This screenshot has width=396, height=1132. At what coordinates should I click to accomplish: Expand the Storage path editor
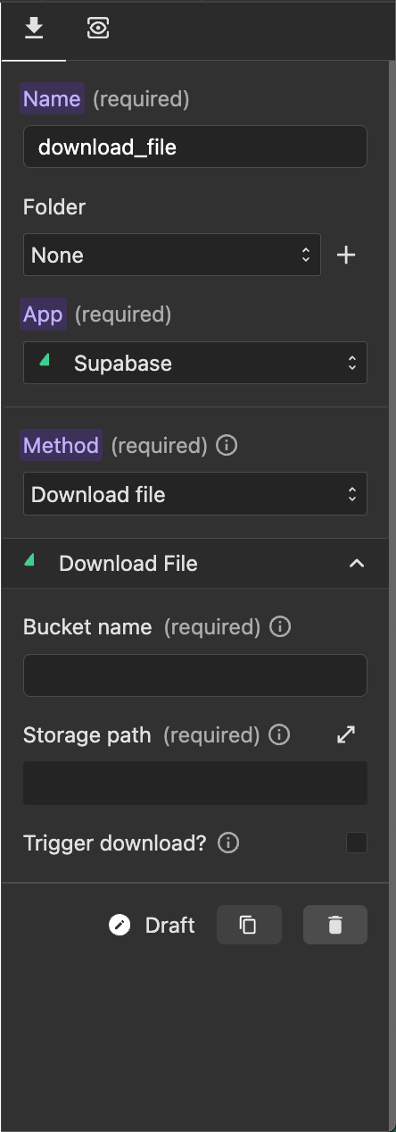point(346,734)
